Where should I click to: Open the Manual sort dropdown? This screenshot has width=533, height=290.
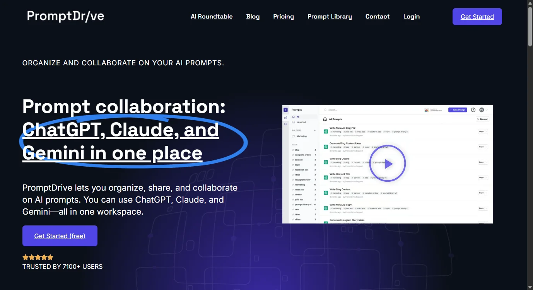[482, 119]
